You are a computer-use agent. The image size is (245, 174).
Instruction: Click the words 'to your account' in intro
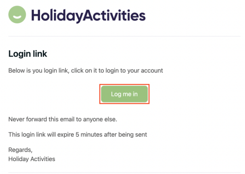coord(143,70)
